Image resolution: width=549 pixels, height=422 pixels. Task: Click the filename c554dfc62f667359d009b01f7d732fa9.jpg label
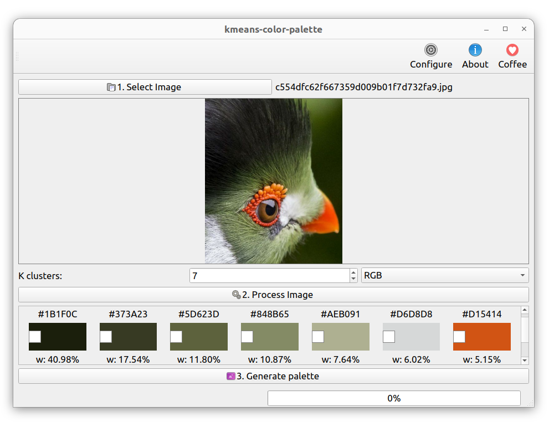tap(362, 87)
